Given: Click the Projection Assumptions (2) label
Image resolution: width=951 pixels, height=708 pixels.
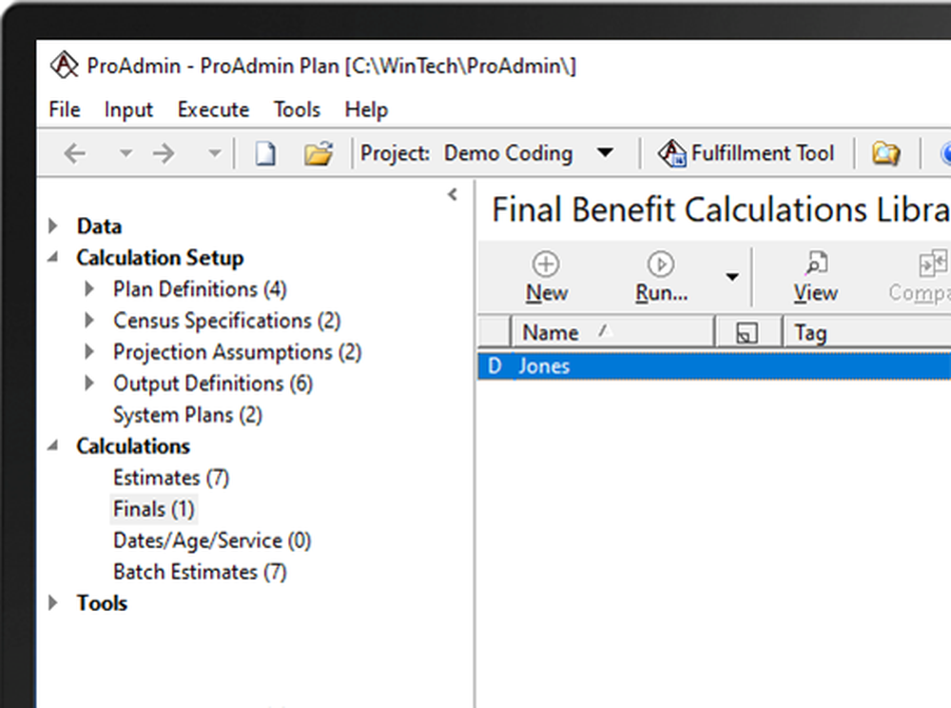Looking at the screenshot, I should pos(237,352).
